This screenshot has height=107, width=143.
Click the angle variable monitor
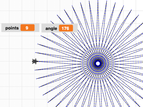coord(59,28)
